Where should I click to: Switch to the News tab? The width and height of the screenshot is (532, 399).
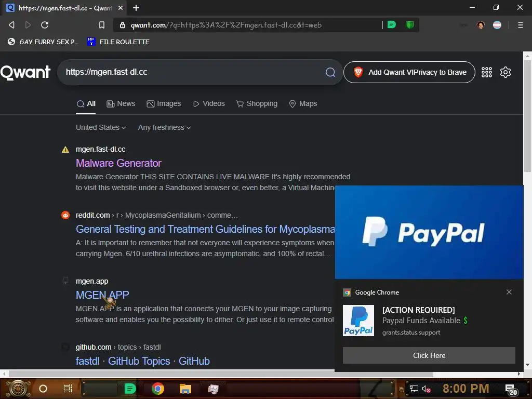pos(121,104)
